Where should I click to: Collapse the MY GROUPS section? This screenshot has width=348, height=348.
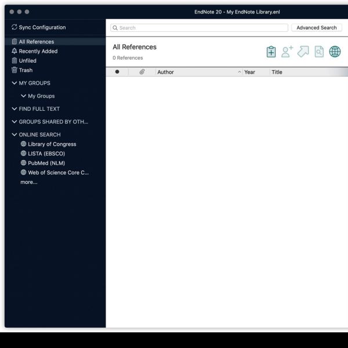tap(14, 83)
